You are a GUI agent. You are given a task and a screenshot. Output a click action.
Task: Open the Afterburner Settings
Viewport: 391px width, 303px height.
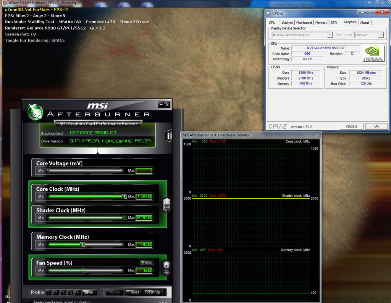(x=153, y=292)
